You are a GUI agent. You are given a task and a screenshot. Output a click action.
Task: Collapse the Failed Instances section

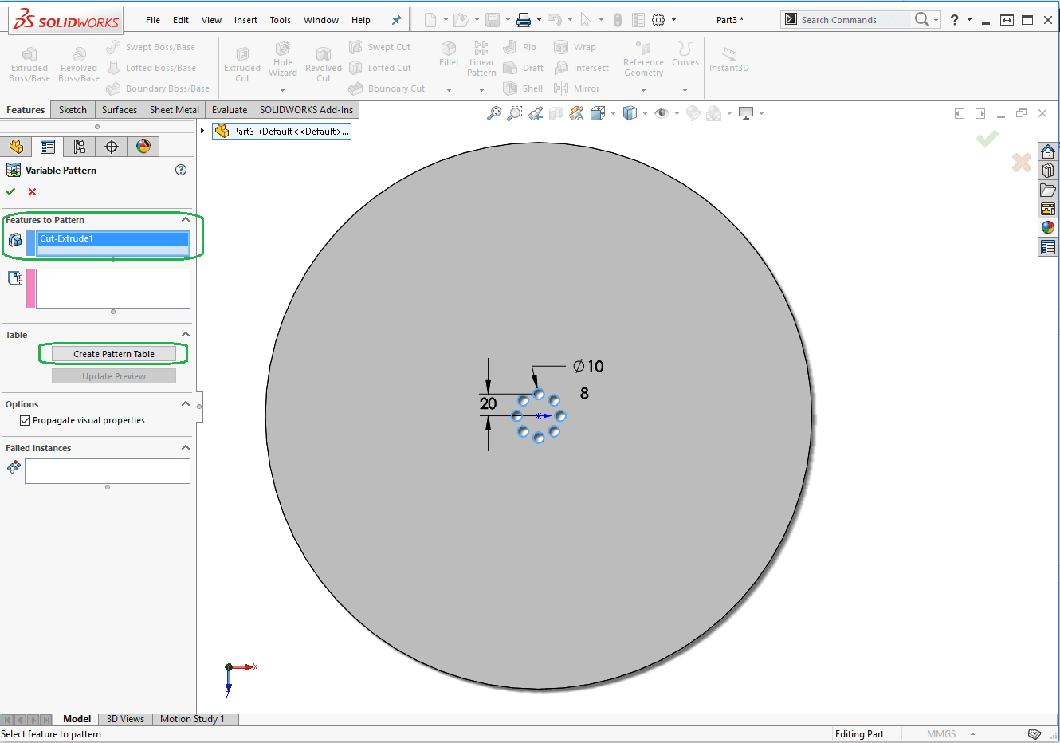(186, 448)
